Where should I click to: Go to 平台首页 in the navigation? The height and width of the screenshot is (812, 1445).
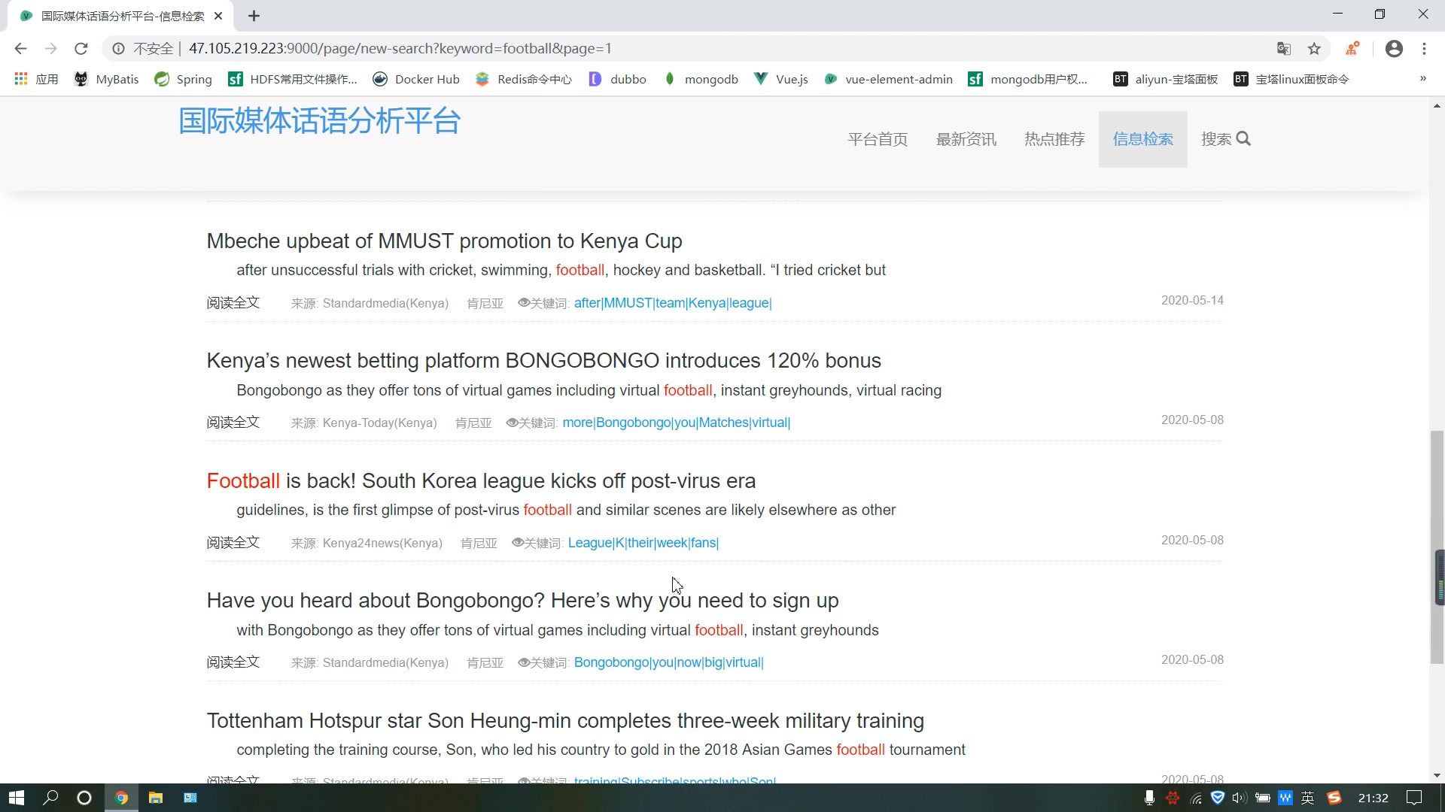coord(878,139)
